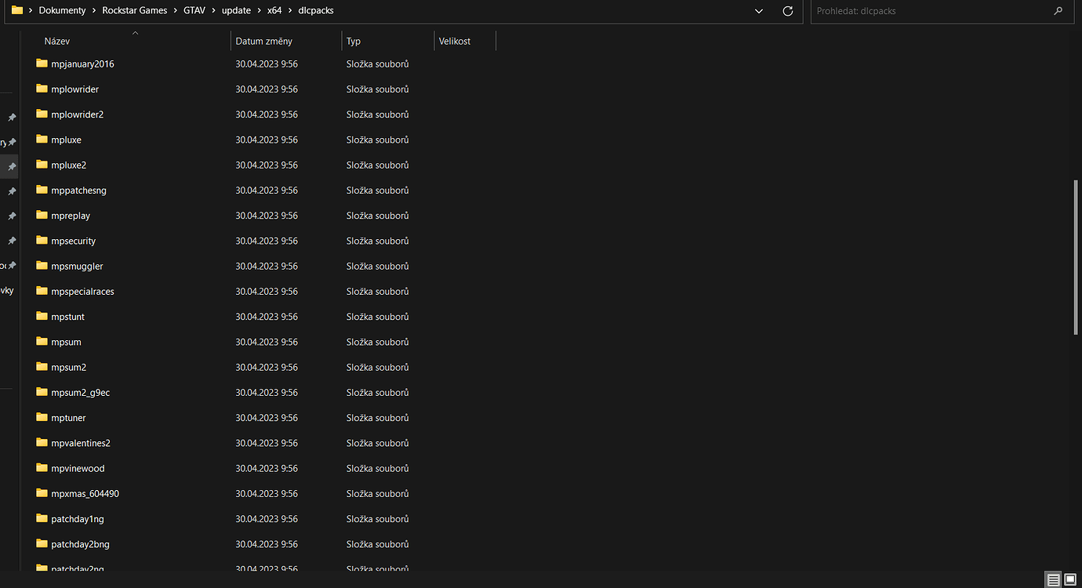Click the folder icon beside mpjanuary2016
Viewport: 1082px width, 588px height.
42,64
